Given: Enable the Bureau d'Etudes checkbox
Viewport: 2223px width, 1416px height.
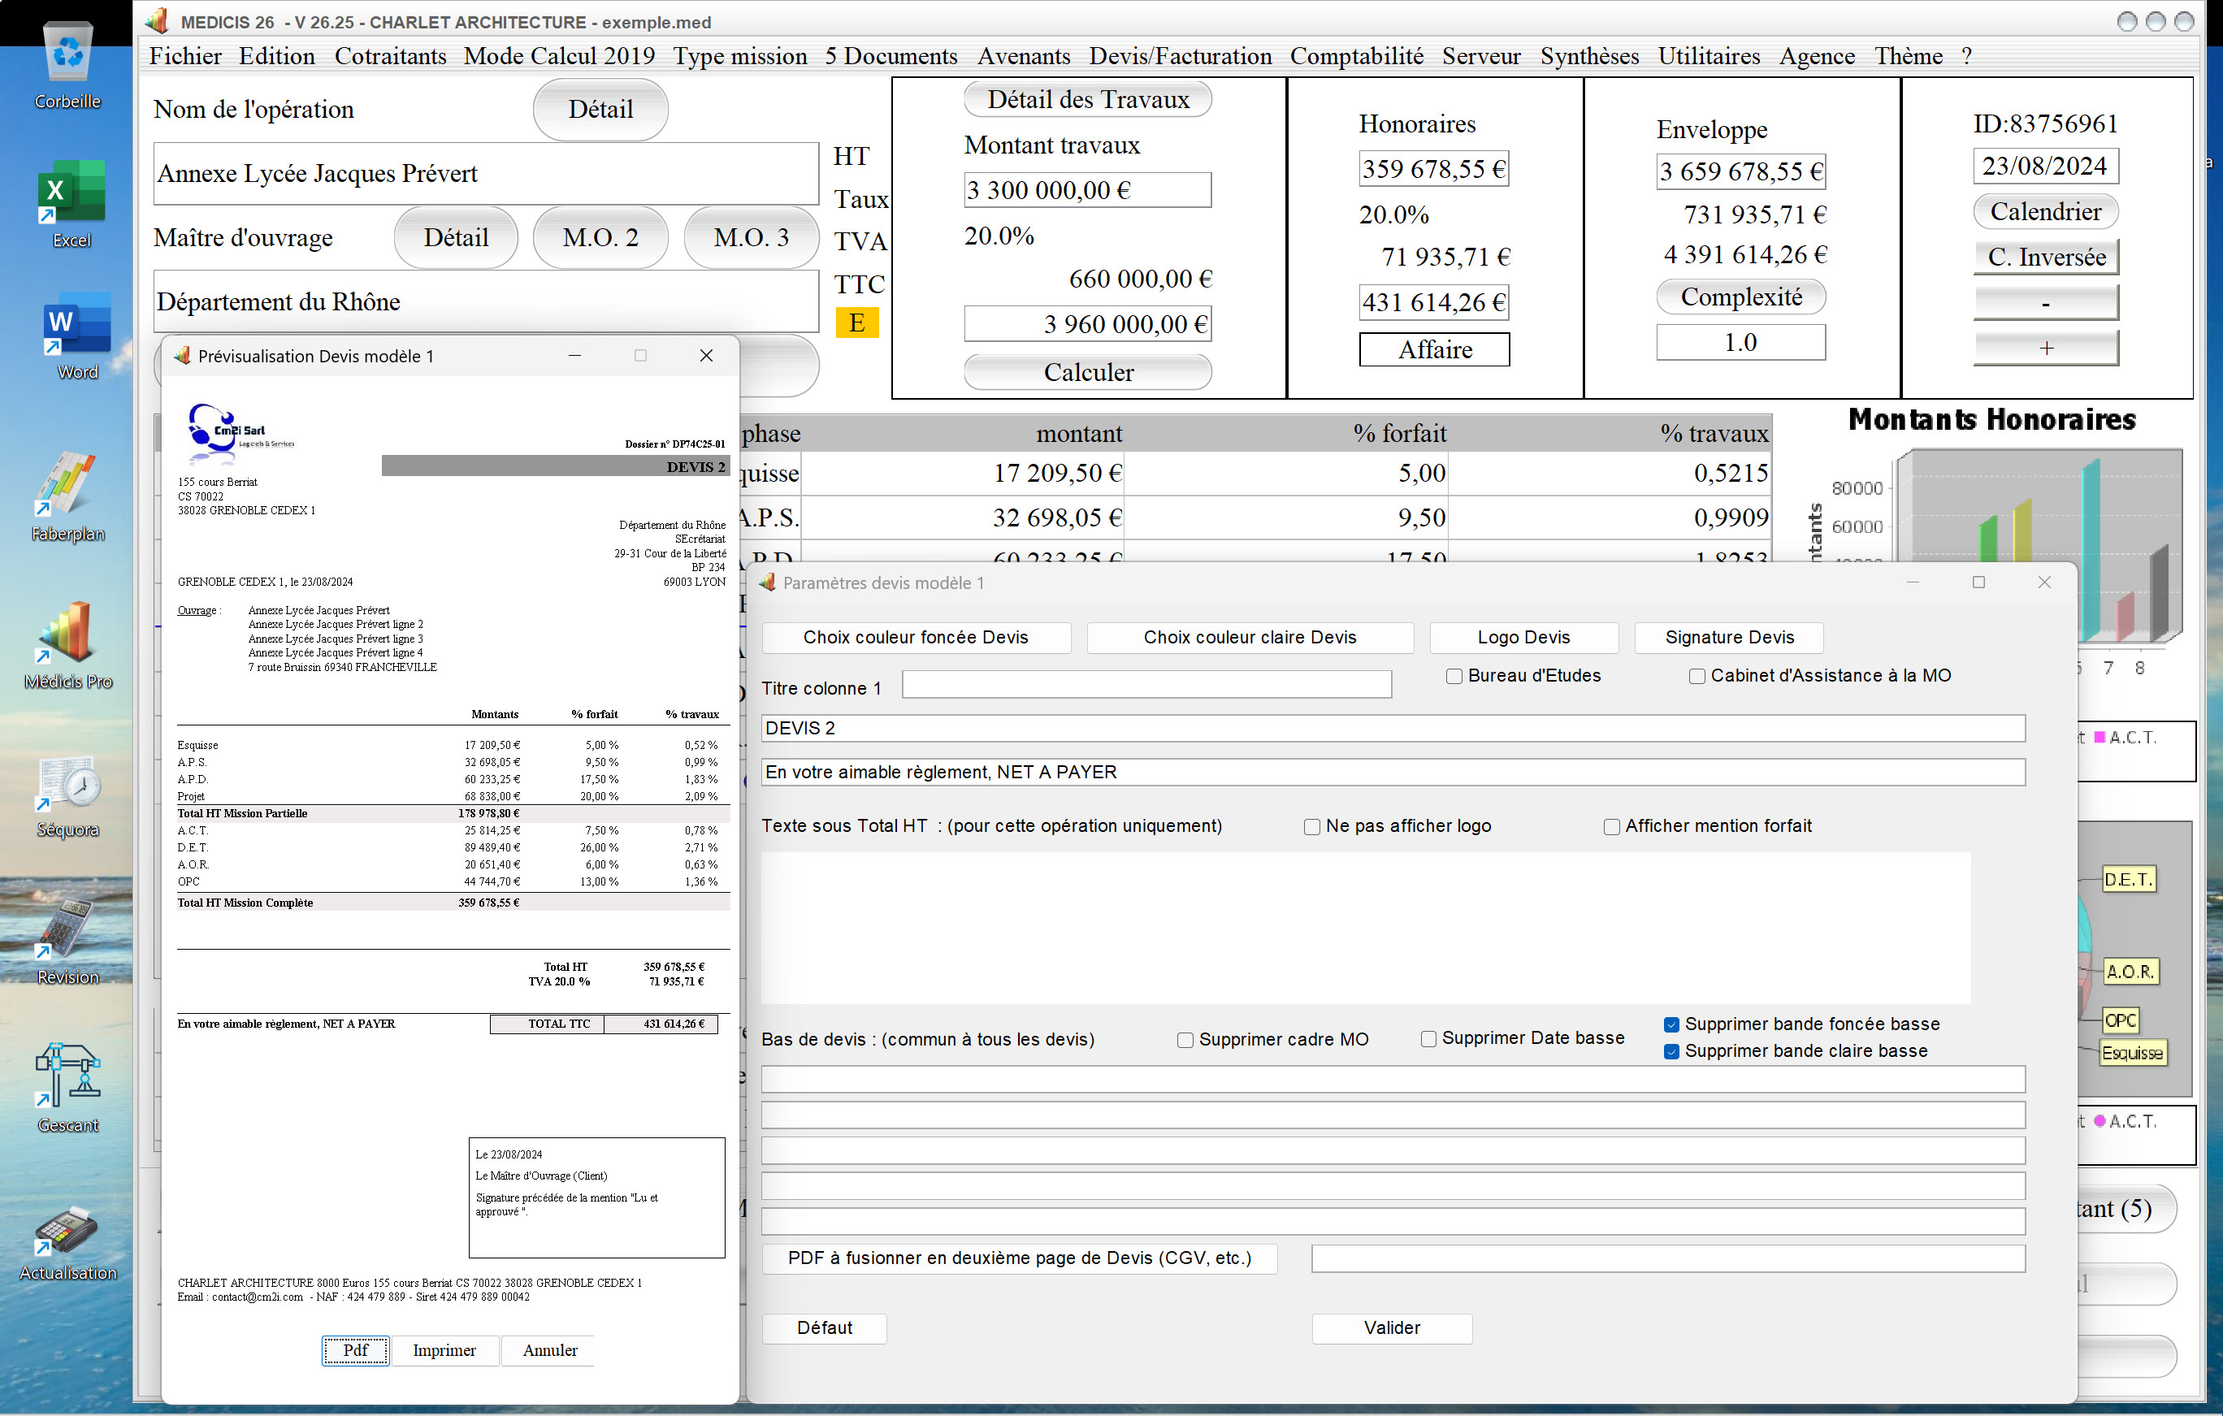Looking at the screenshot, I should pyautogui.click(x=1454, y=676).
